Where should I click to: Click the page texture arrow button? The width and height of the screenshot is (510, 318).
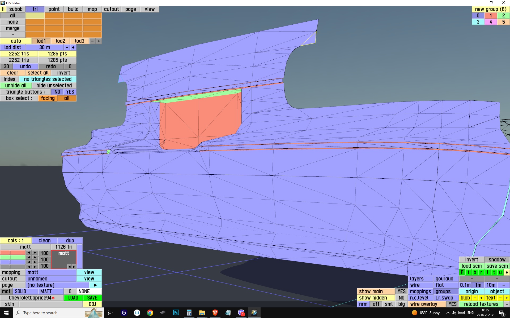[x=95, y=285]
